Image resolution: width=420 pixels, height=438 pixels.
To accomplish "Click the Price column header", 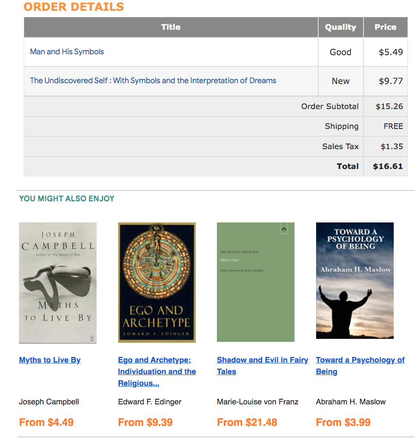I will [386, 27].
